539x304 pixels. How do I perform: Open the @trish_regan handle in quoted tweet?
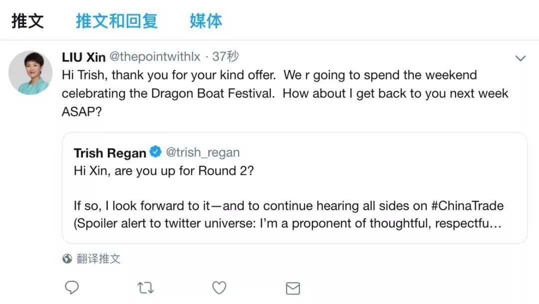point(203,152)
